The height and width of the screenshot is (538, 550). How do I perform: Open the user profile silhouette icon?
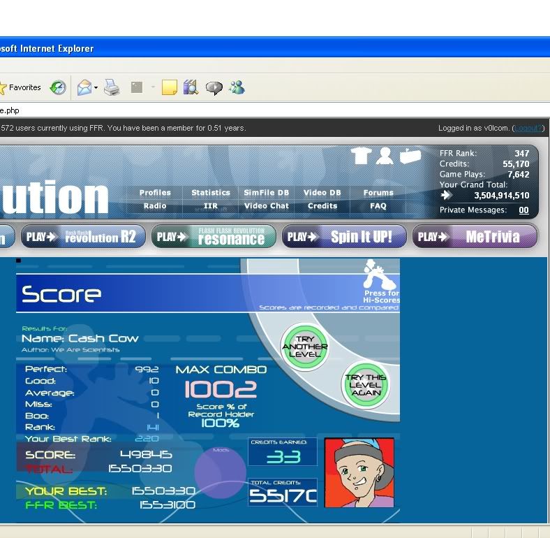coord(385,156)
